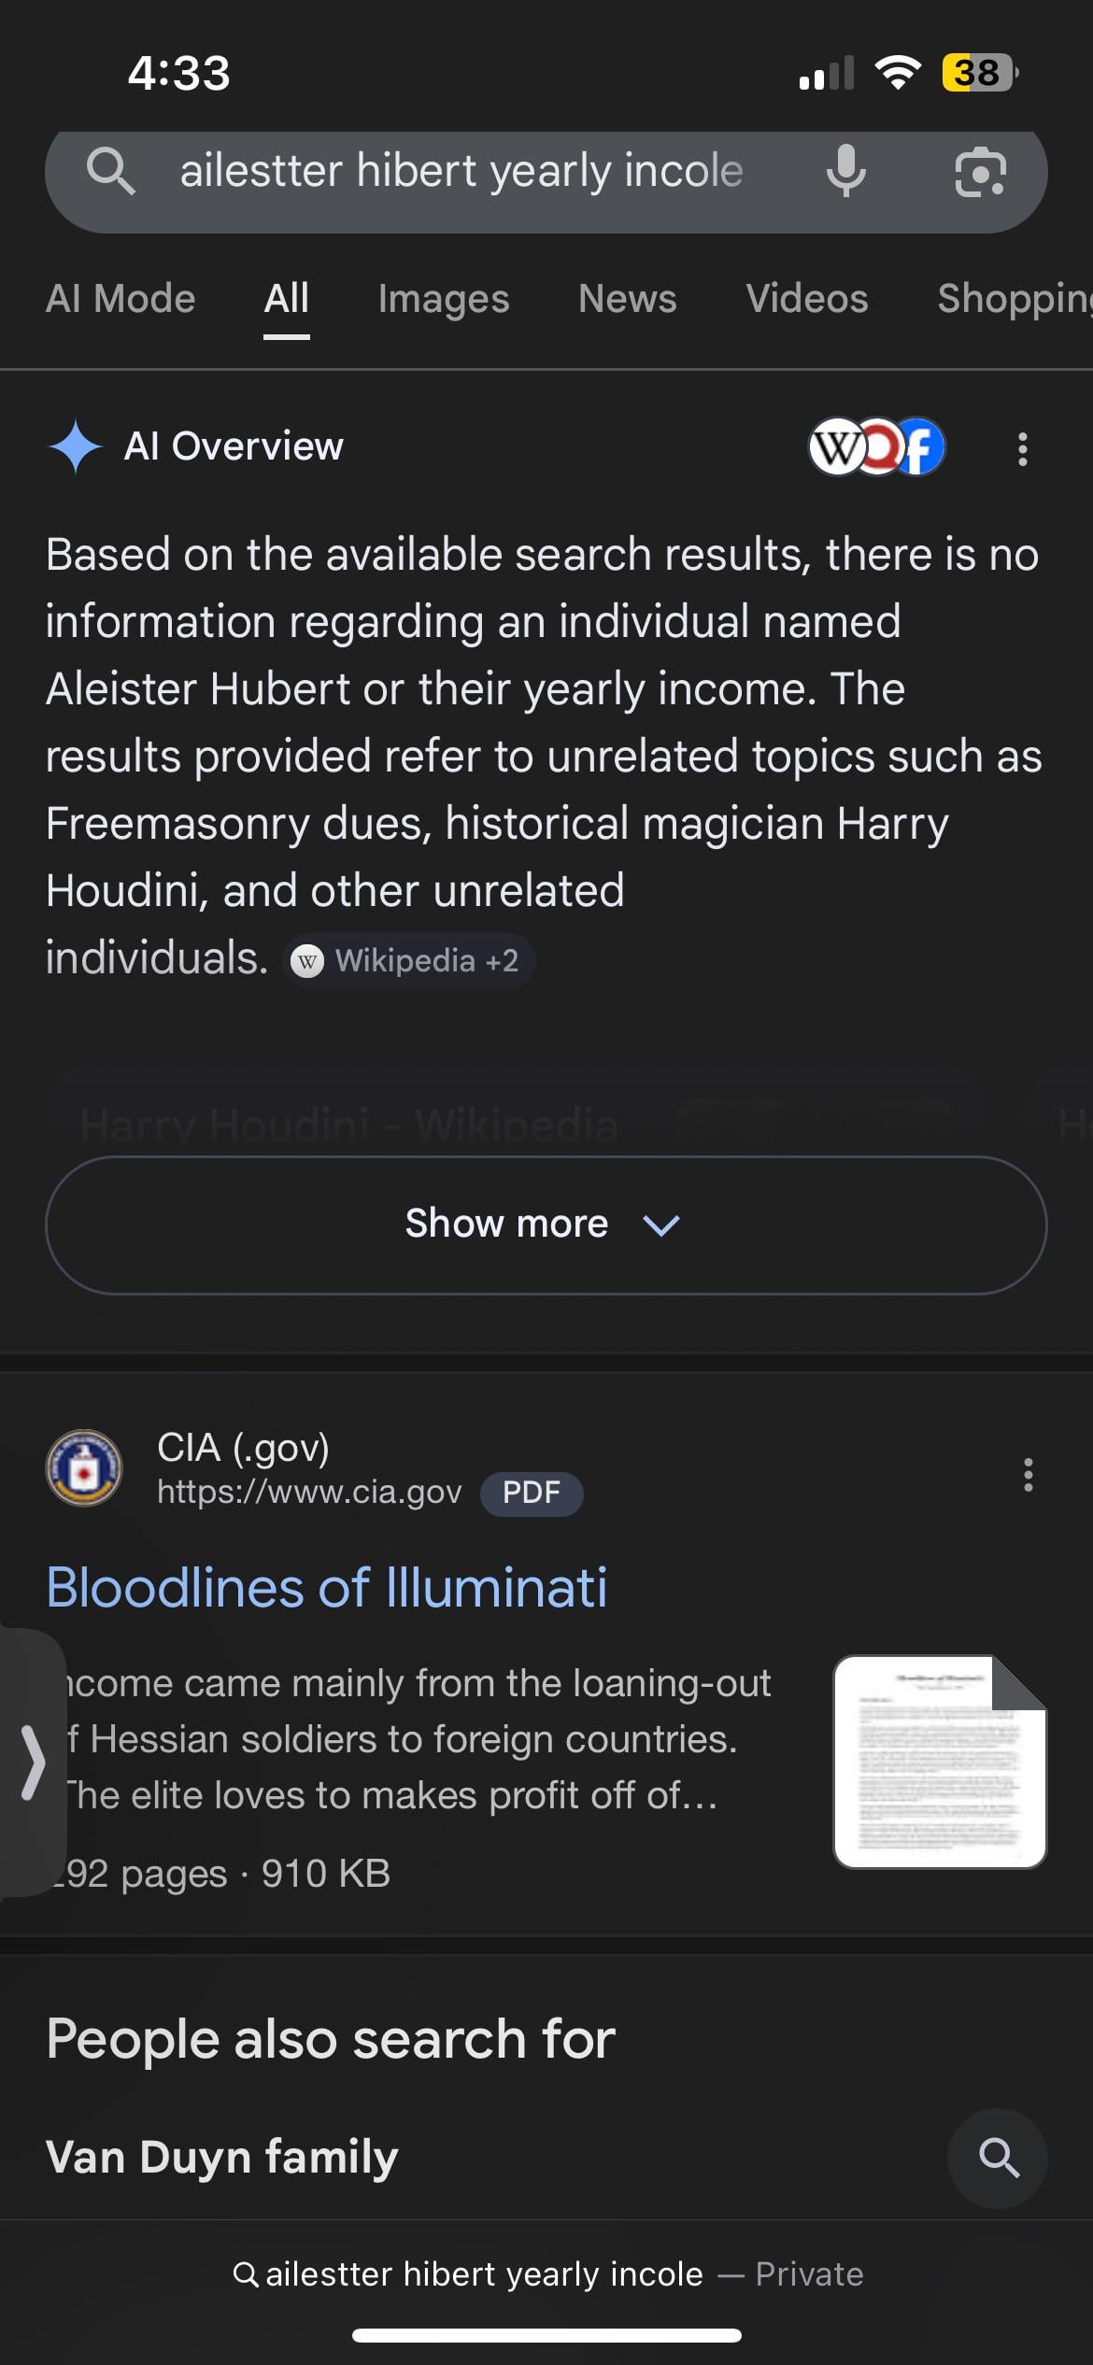The width and height of the screenshot is (1093, 2365).
Task: Tap the search query text field
Action: pyautogui.click(x=461, y=171)
